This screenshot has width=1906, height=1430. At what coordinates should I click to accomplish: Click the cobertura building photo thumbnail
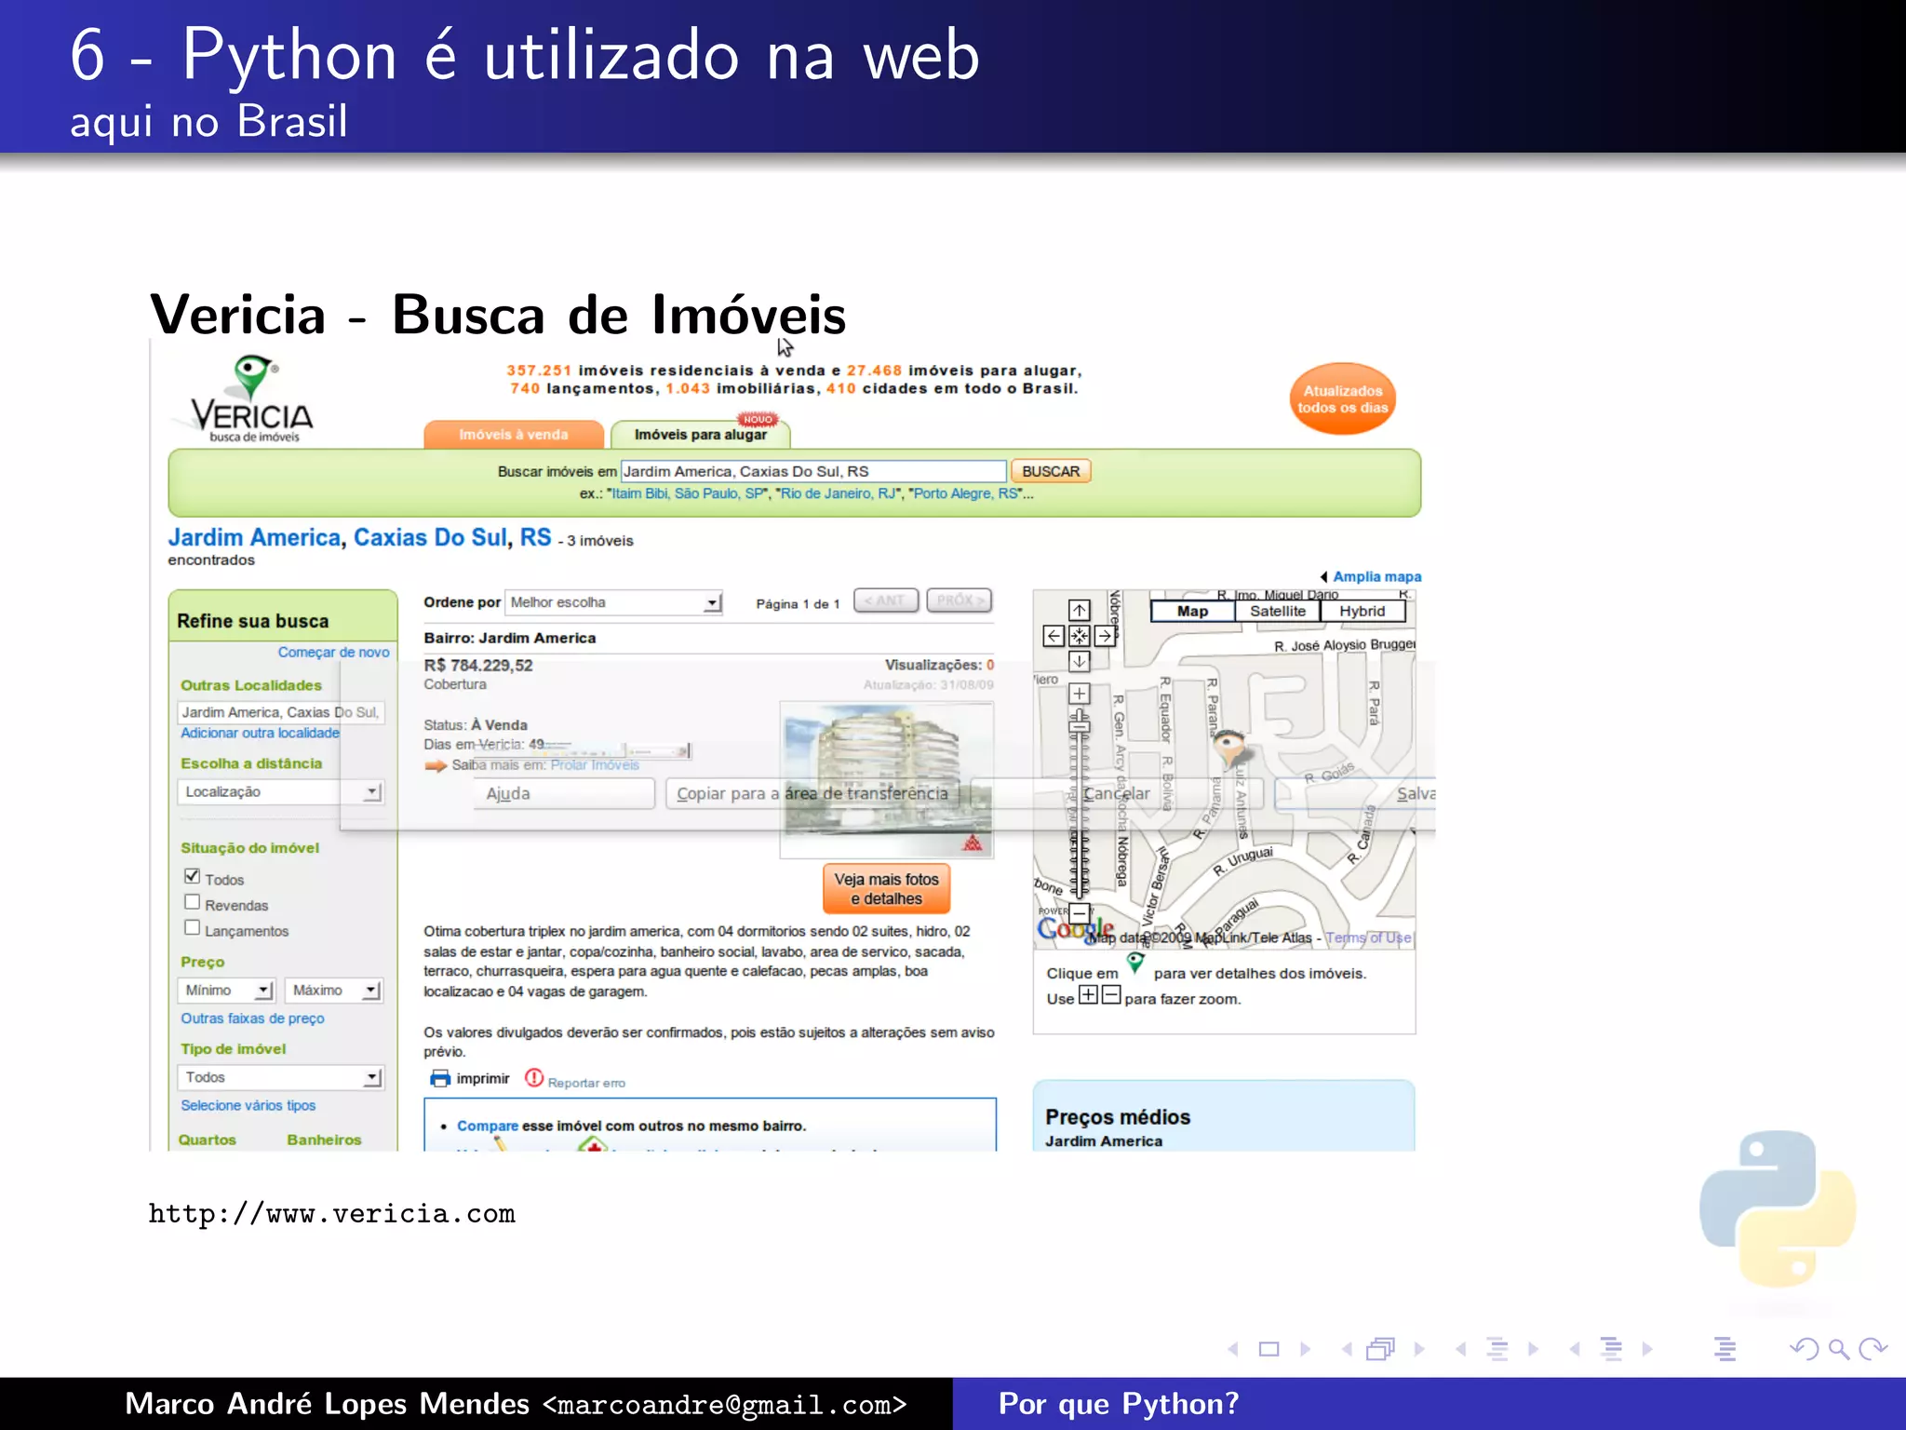[887, 780]
